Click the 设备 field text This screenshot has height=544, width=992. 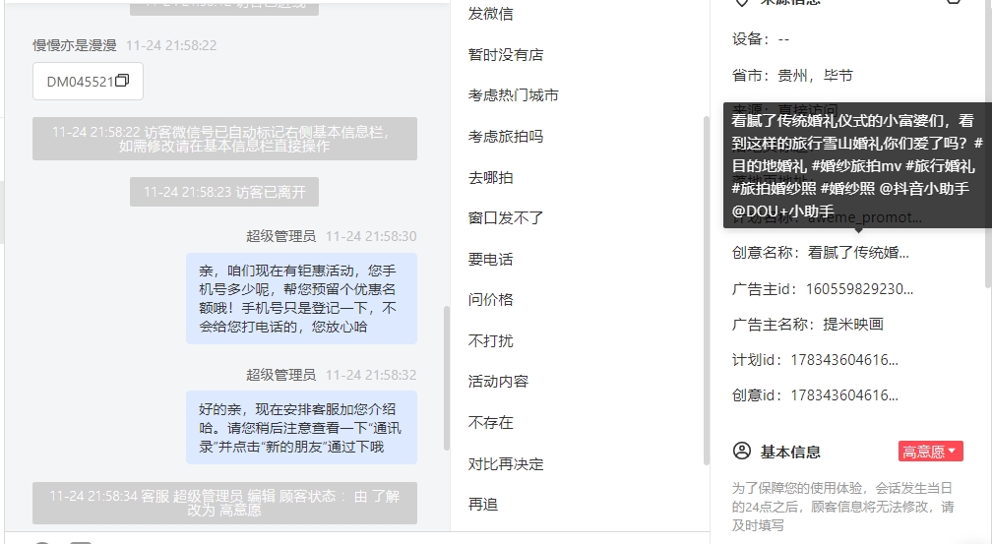(x=761, y=38)
